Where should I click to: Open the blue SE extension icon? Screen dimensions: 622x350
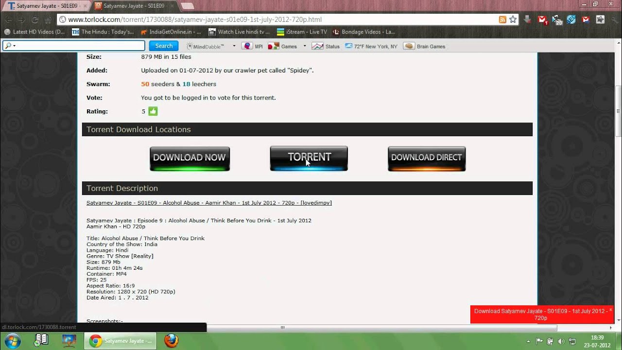click(571, 19)
